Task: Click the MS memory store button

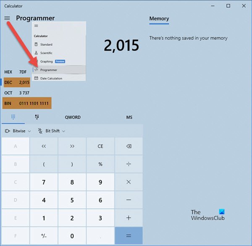Action: pos(129,117)
